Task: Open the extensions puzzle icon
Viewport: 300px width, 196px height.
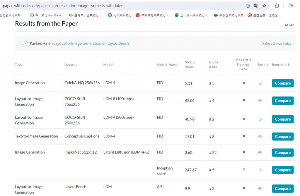Action: point(277,6)
